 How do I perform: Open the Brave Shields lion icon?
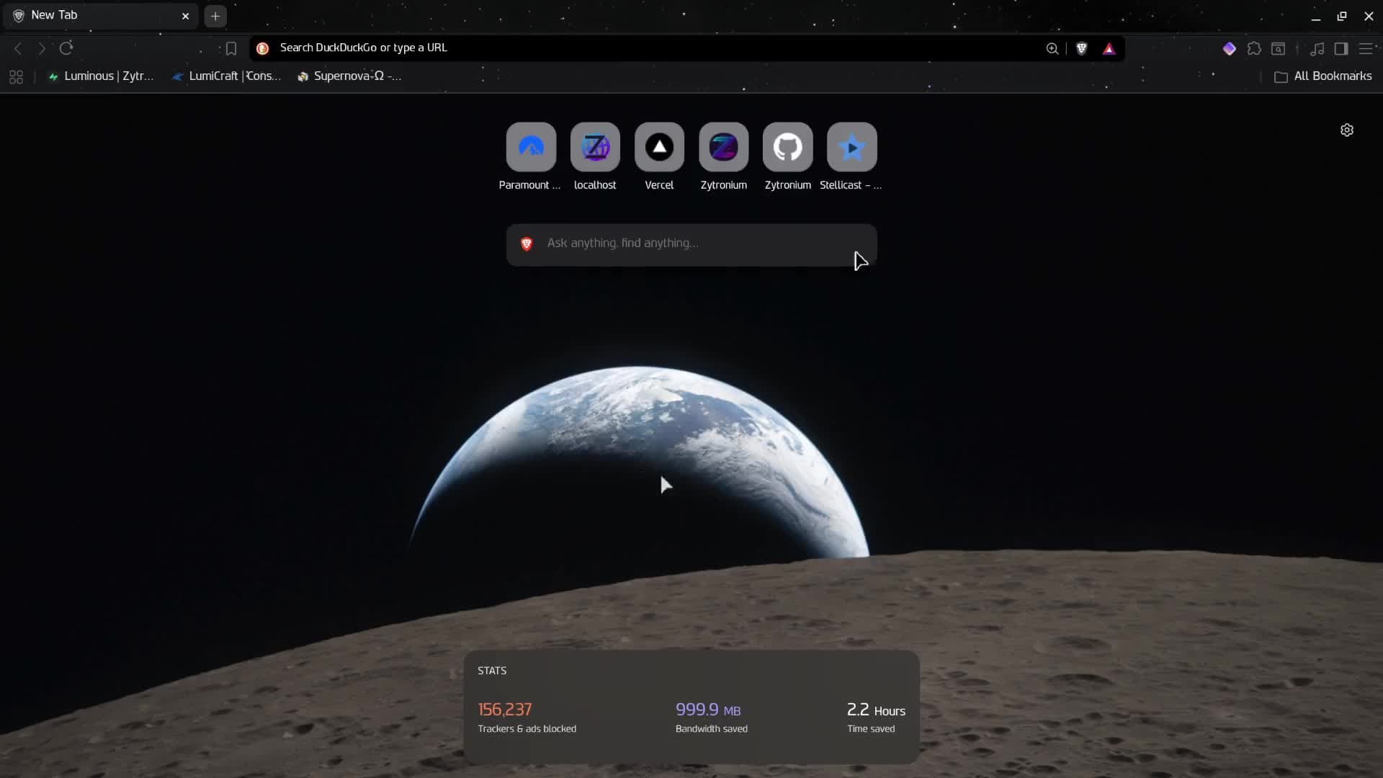[1081, 48]
